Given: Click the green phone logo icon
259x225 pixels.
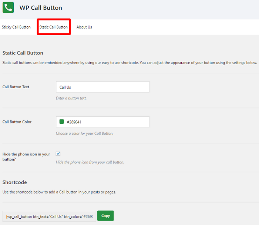Looking at the screenshot, I should (8, 7).
